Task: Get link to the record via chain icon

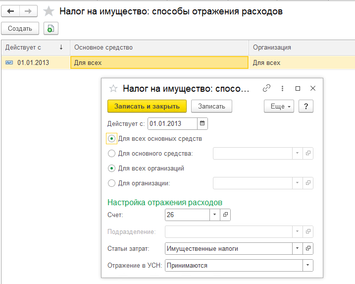Action: (x=266, y=88)
